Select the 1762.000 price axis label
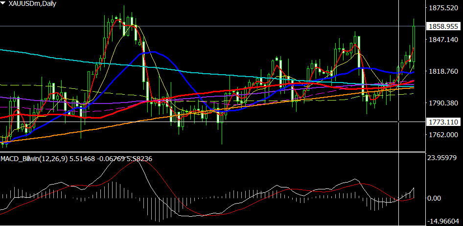The image size is (463, 226). (443, 135)
